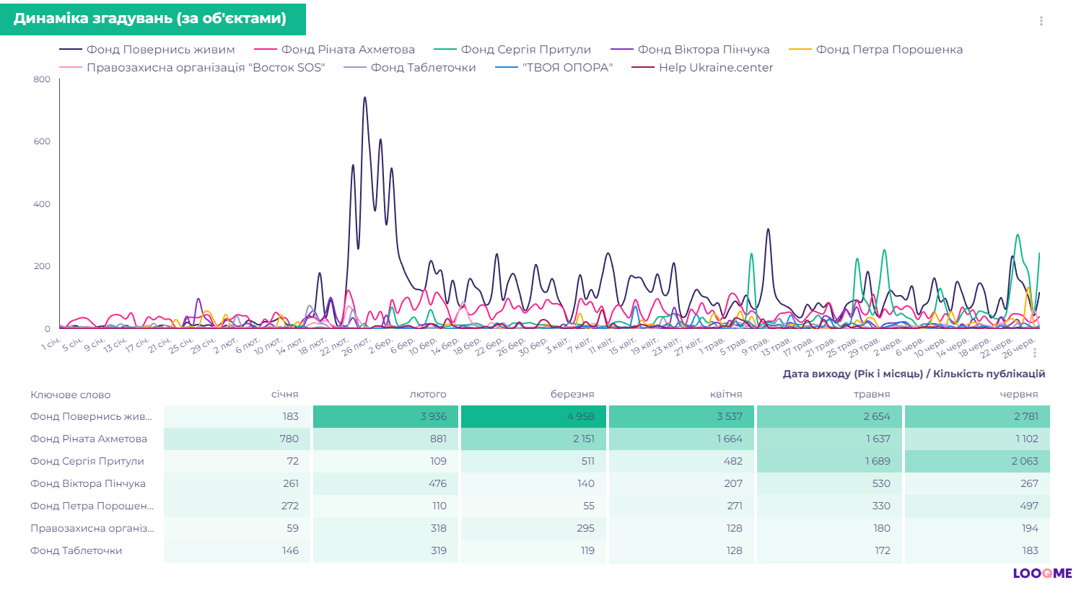Image resolution: width=1076 pixels, height=593 pixels.
Task: Toggle the Help Ukraine.center legend series
Action: tap(702, 67)
